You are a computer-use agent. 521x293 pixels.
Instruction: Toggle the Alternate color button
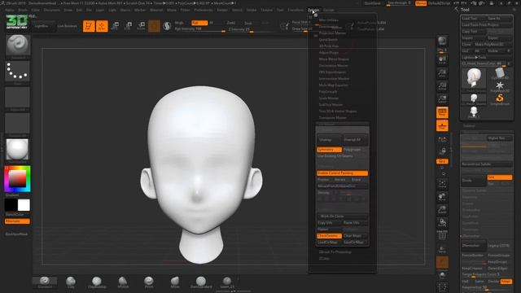(17, 221)
